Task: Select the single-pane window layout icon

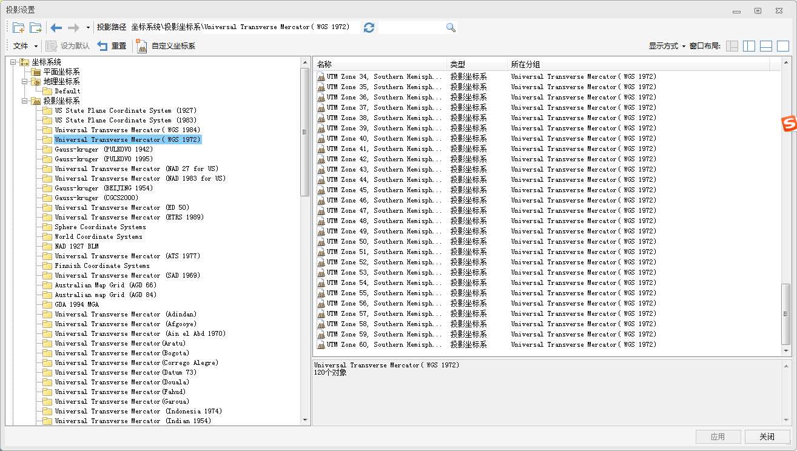Action: [x=783, y=46]
